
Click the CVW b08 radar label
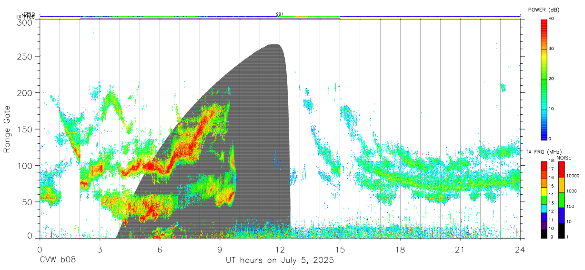pos(58,260)
